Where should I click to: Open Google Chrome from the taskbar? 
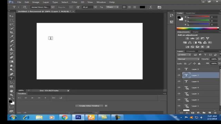65,117
